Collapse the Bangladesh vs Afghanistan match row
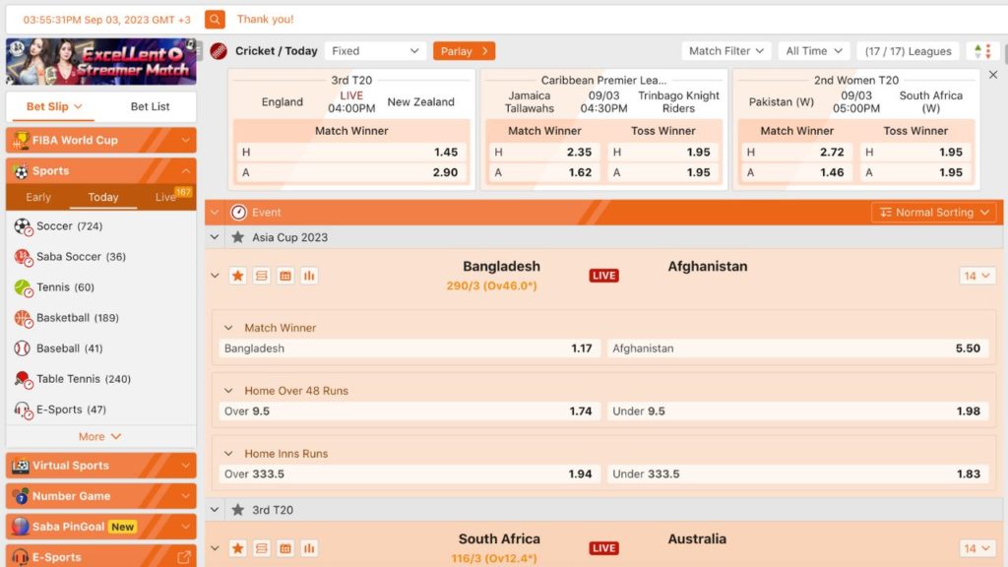Image resolution: width=1008 pixels, height=567 pixels. tap(215, 276)
